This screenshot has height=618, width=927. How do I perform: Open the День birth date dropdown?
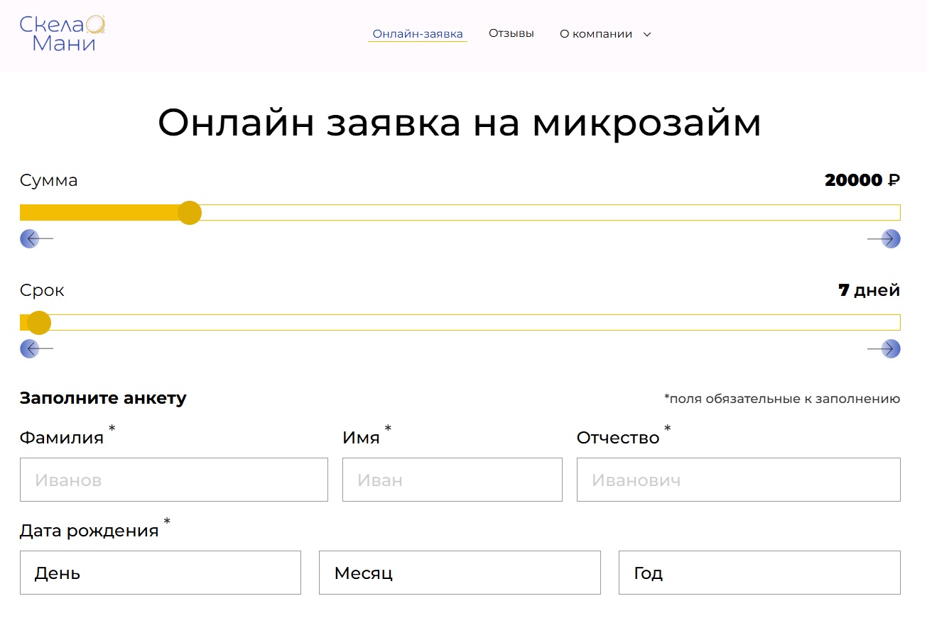(x=161, y=573)
